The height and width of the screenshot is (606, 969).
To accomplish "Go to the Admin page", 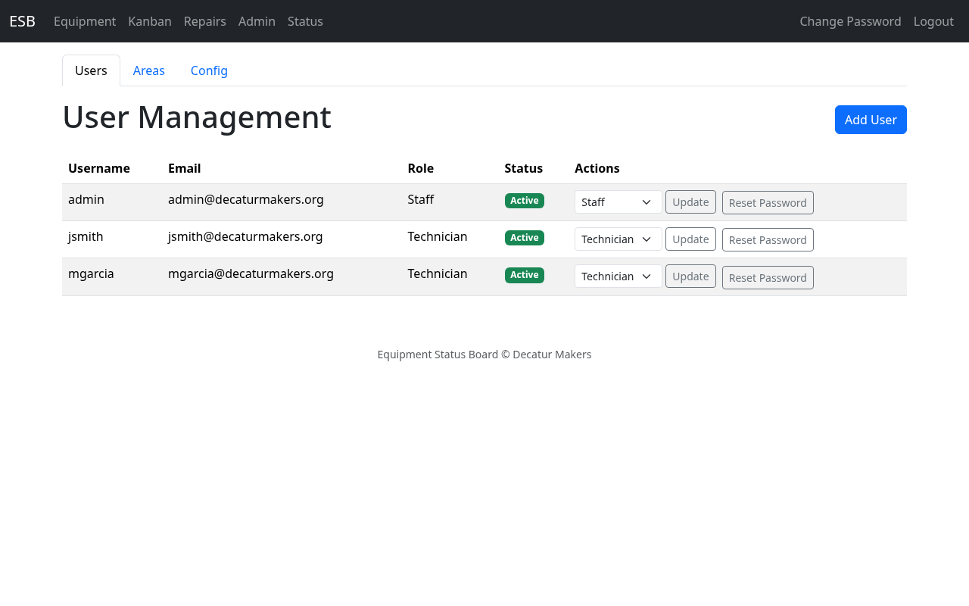I will tap(257, 21).
